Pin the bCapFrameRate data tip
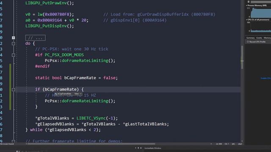 click(x=80, y=94)
